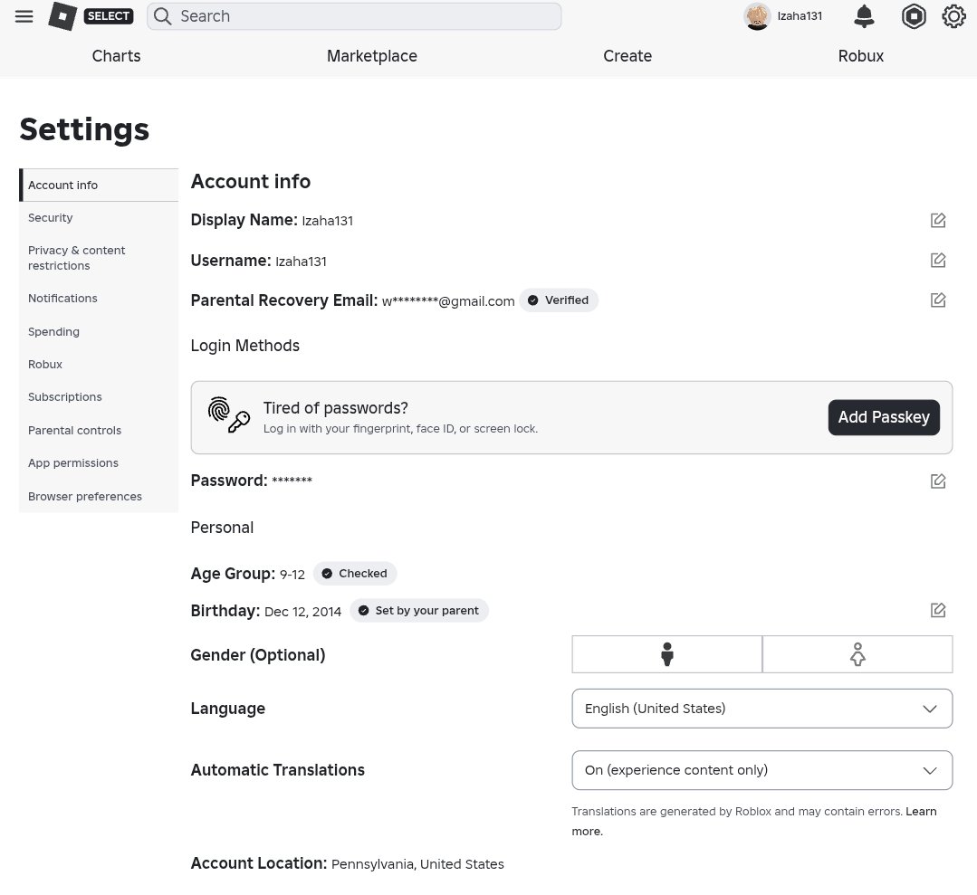977x895 pixels.
Task: Click into the Search field
Action: [x=354, y=16]
